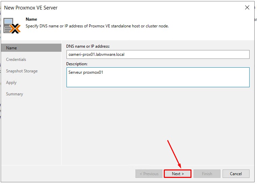Click the "DNS name or IP address:" label
The width and height of the screenshot is (257, 185).
point(88,46)
